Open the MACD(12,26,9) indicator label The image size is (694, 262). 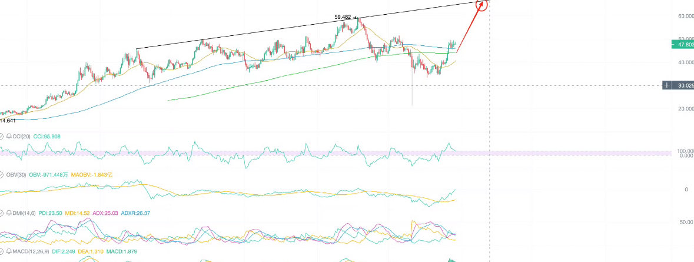click(x=32, y=252)
